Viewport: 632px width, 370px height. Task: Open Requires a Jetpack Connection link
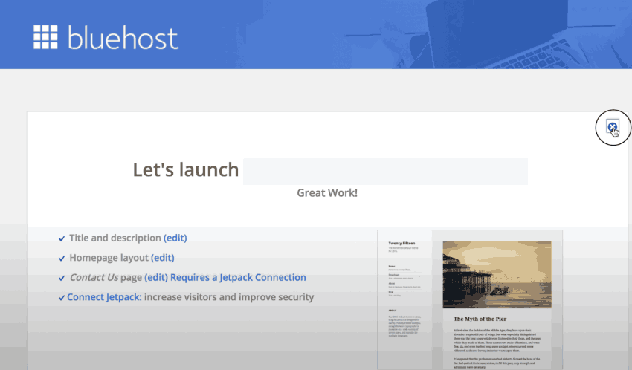[x=238, y=277]
